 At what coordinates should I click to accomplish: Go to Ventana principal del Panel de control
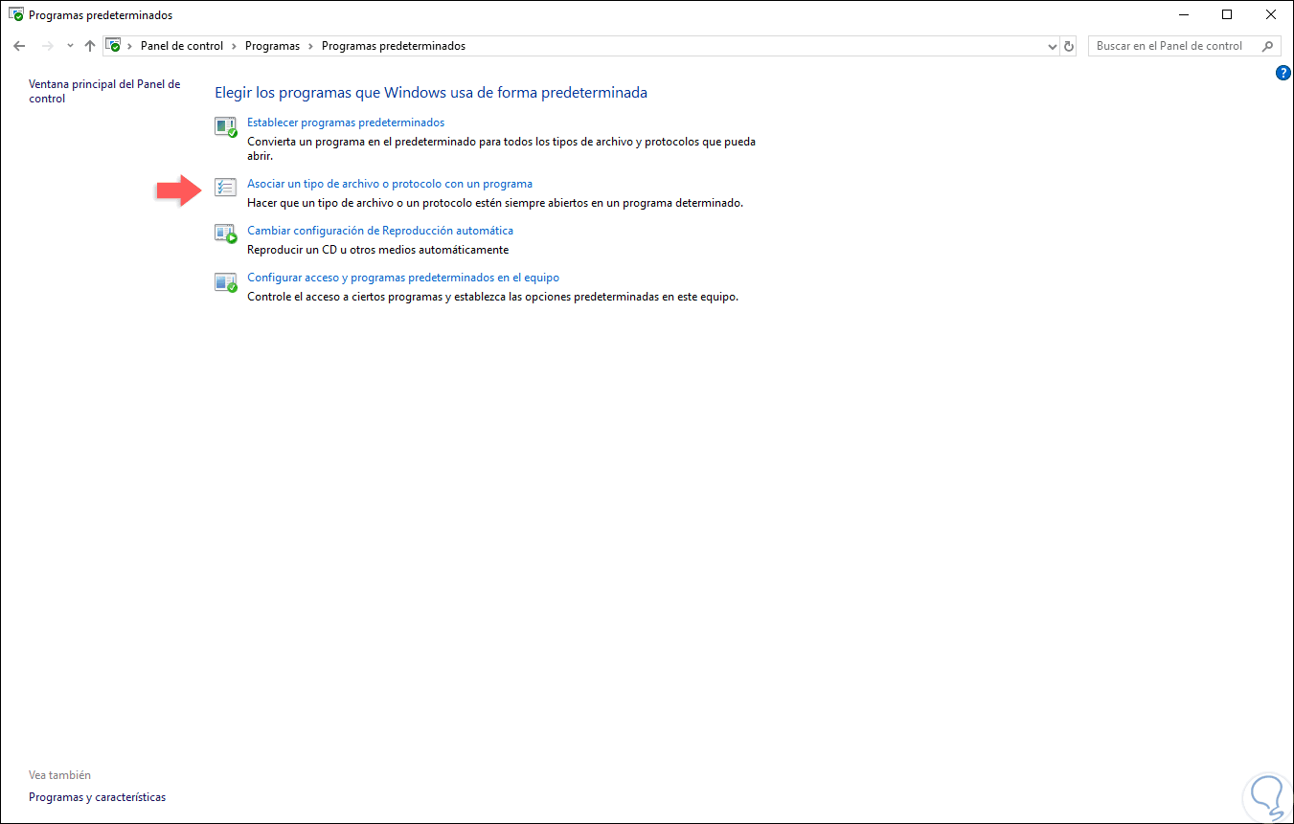point(104,91)
